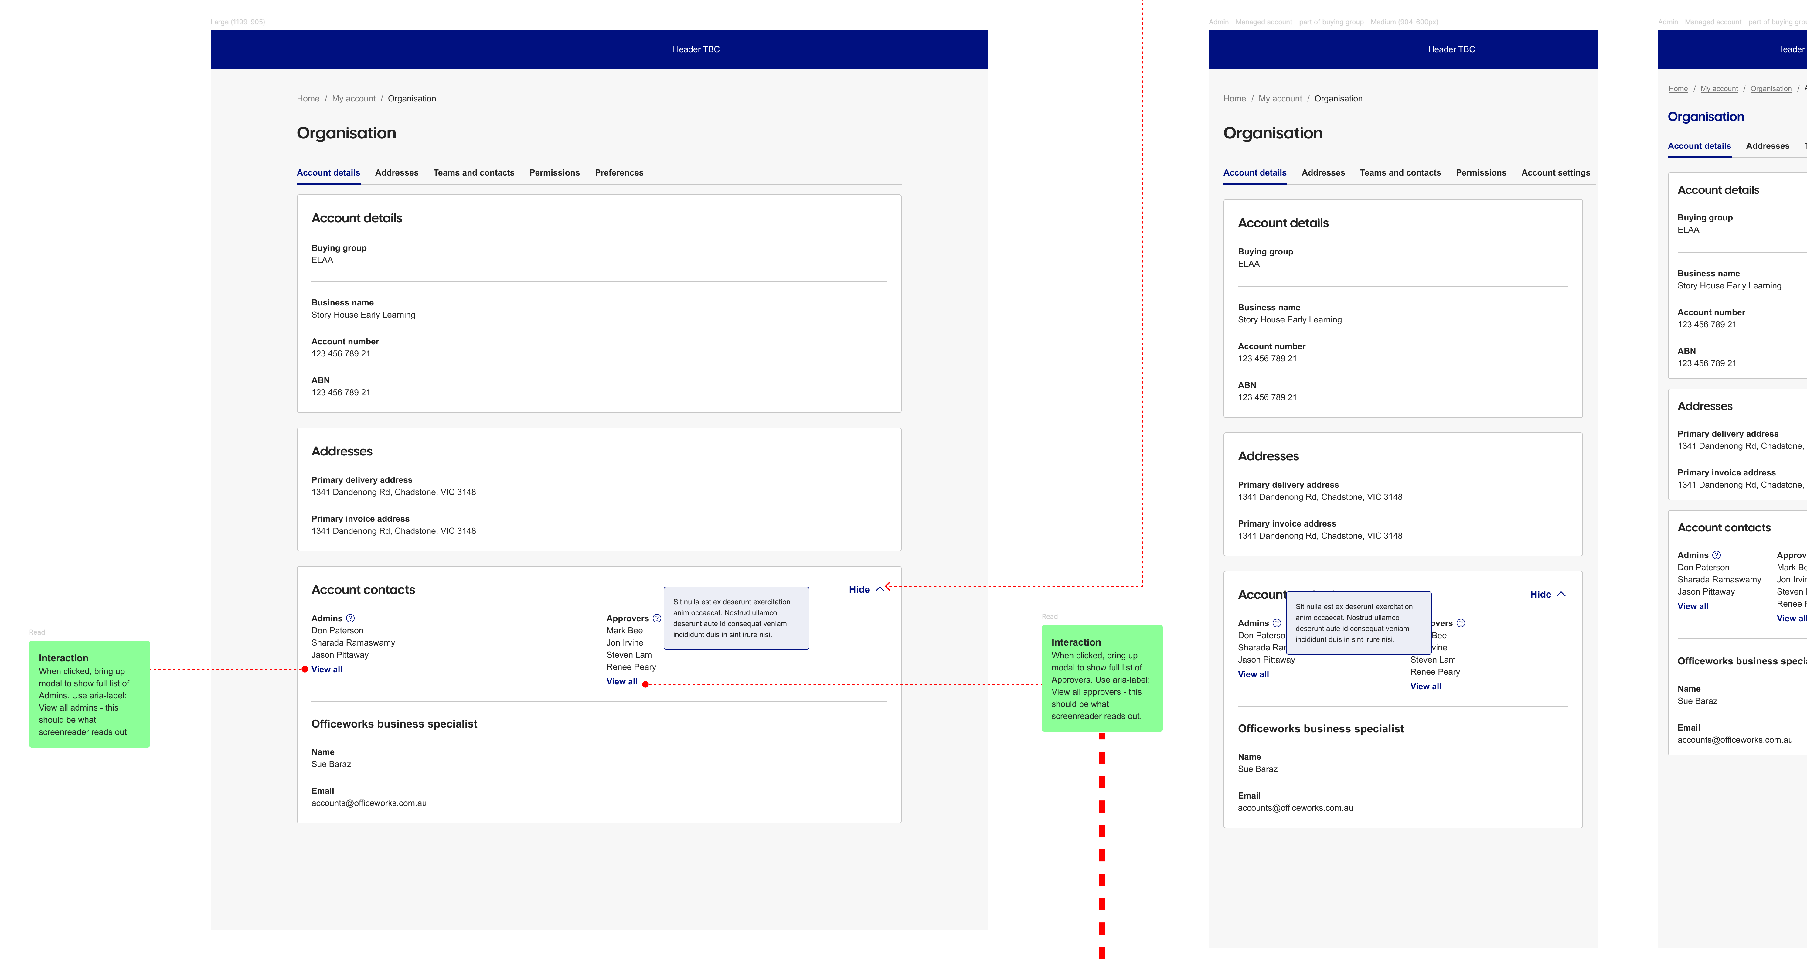1807x968 pixels.
Task: Follow Home breadcrumb in Medium frame
Action: click(x=1235, y=99)
